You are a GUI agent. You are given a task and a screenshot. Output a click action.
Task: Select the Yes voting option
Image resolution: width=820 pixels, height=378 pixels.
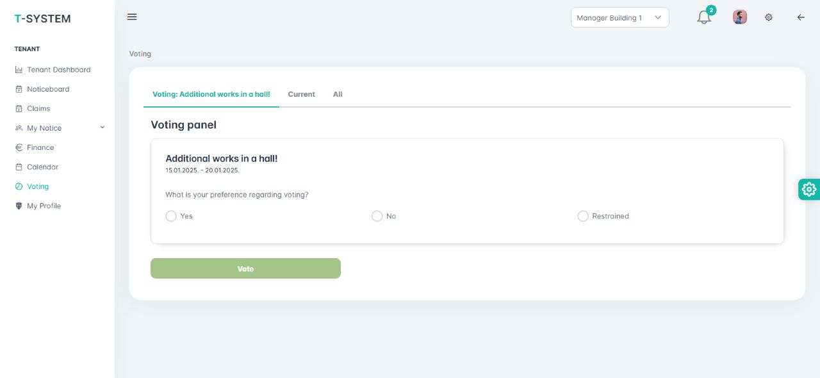pyautogui.click(x=171, y=216)
